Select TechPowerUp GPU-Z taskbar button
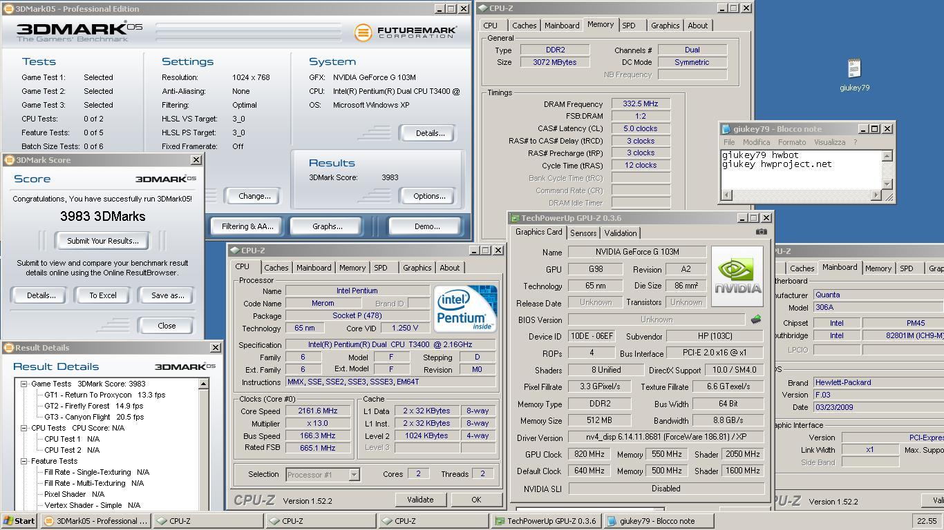The height and width of the screenshot is (530, 944). [546, 521]
